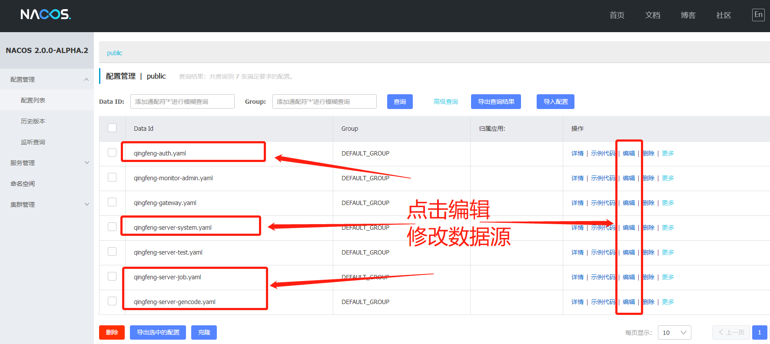
Task: Open 更多 menu for qingfeng-gateway.yaml
Action: pyautogui.click(x=668, y=203)
